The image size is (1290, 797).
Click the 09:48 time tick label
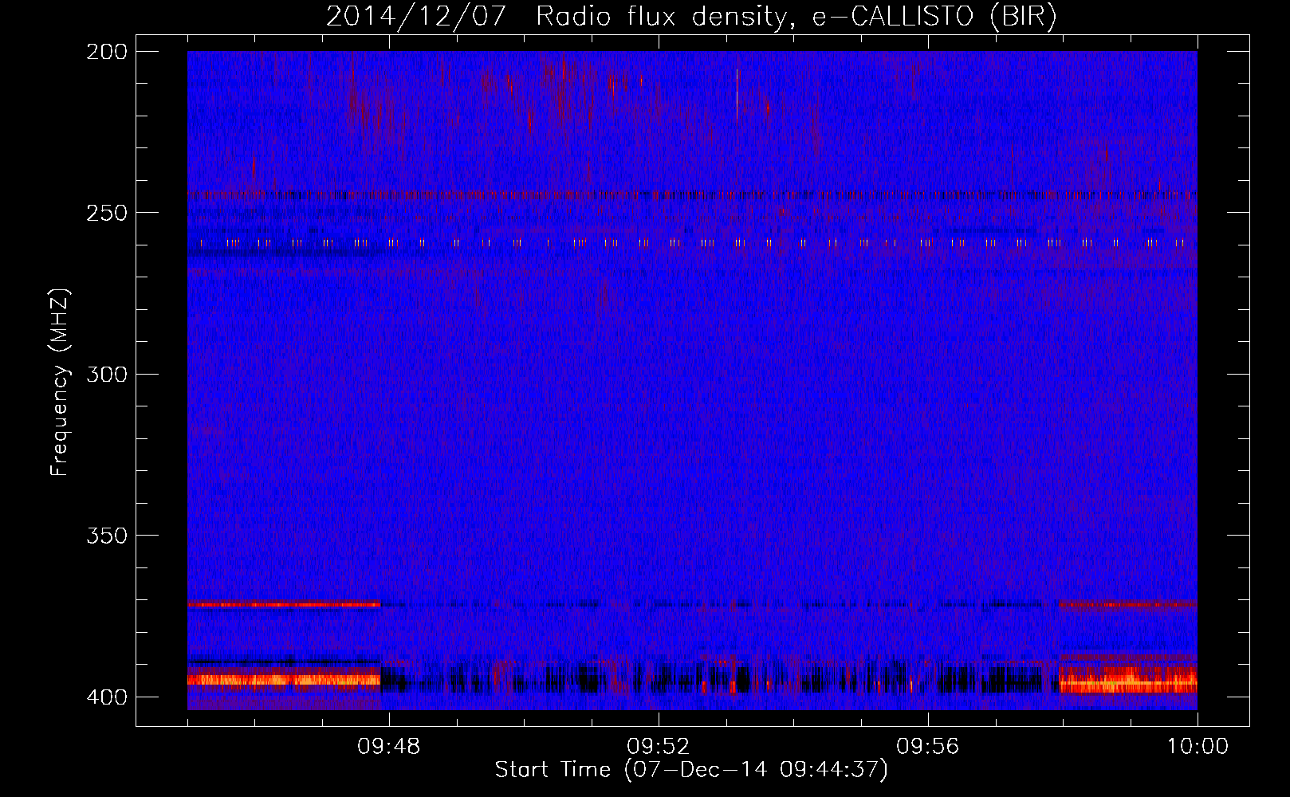389,747
